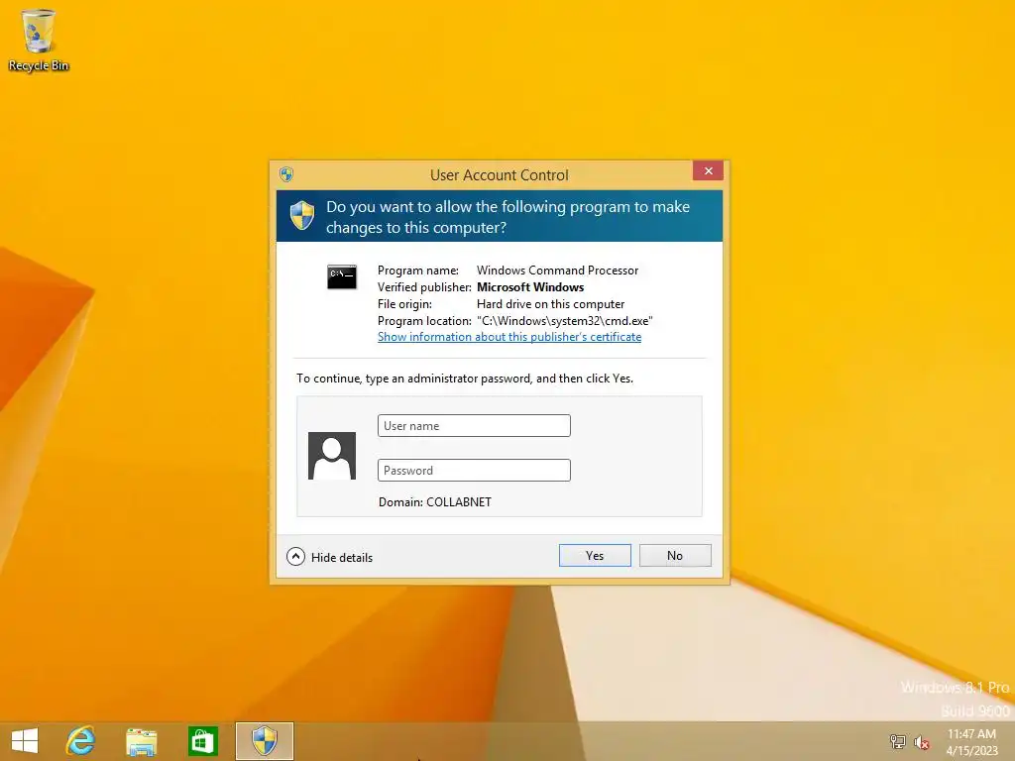Click the "Domain: COLLABNET" text
Viewport: 1015px width, 761px height.
(435, 502)
